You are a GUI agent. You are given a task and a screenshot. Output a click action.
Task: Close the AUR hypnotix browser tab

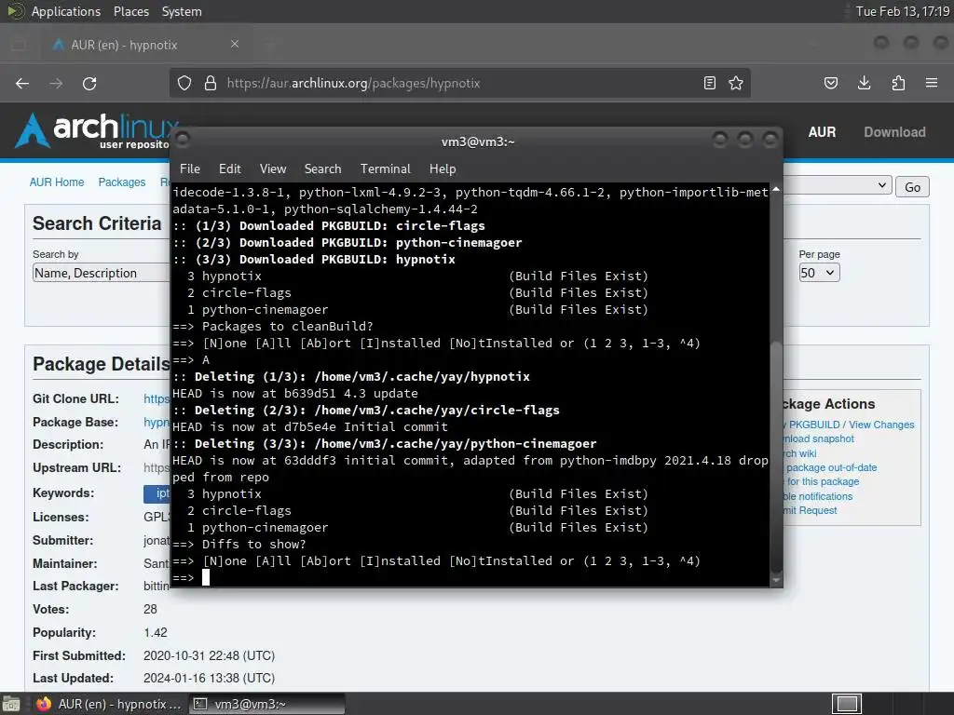(x=234, y=45)
